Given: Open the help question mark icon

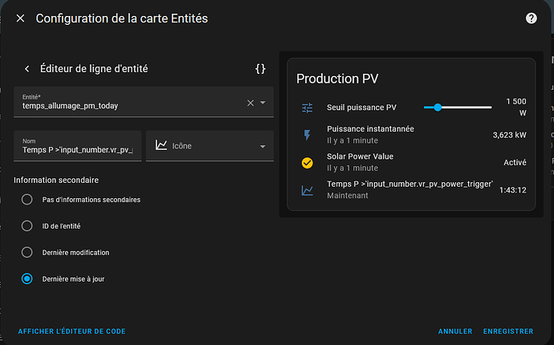Looking at the screenshot, I should click(531, 18).
